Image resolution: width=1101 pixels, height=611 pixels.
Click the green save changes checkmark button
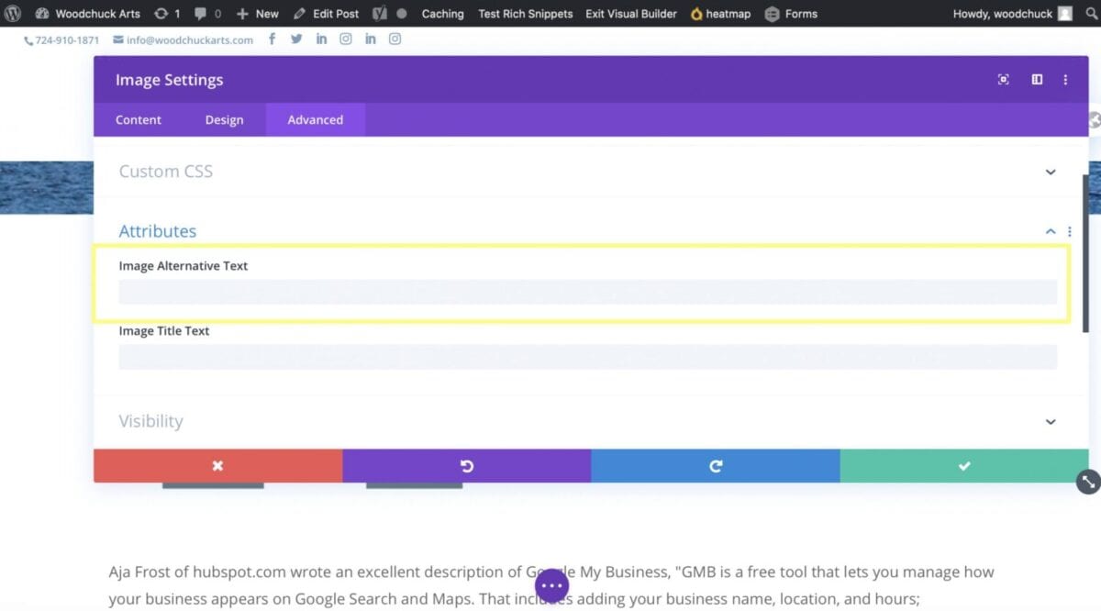click(x=963, y=466)
